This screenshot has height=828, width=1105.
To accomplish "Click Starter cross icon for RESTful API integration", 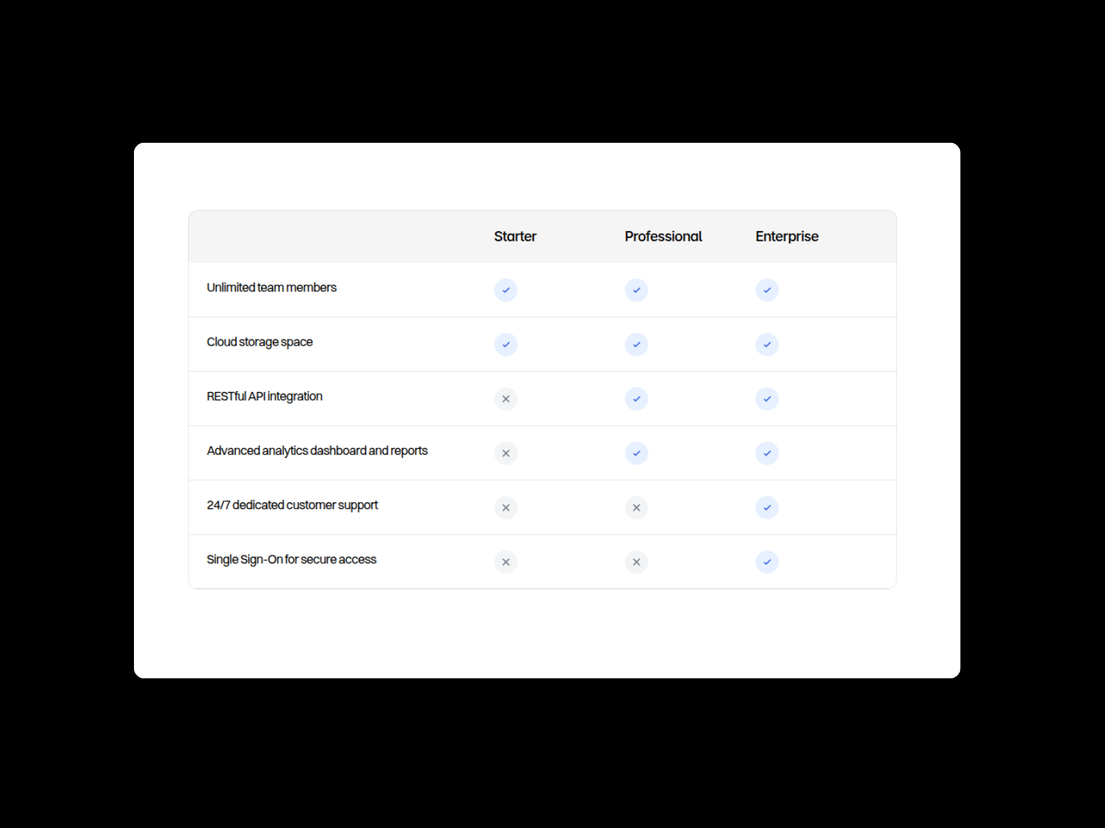I will pos(506,399).
